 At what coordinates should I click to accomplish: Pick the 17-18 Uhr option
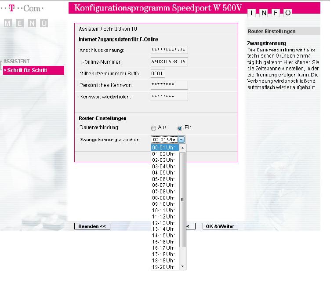tap(165, 254)
